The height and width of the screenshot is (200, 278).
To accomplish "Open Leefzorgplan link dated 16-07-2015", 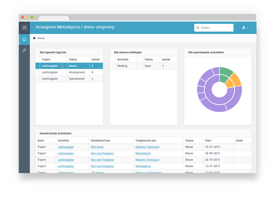I will 66,147.
